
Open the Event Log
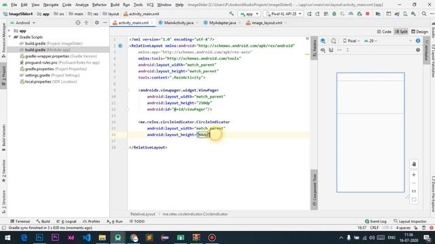pos(376,222)
